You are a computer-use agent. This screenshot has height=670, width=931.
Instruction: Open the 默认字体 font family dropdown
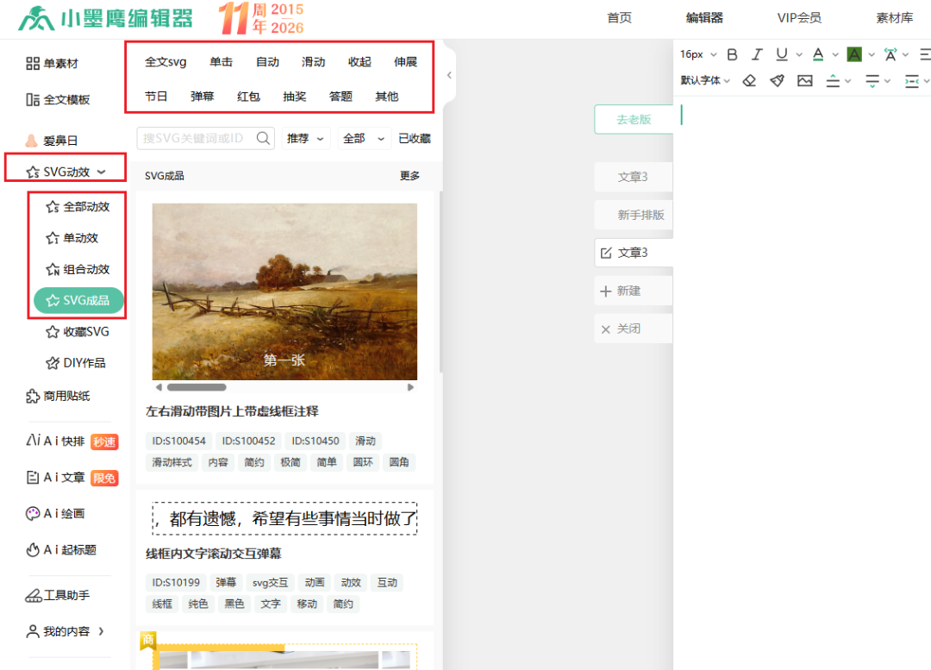coord(705,80)
